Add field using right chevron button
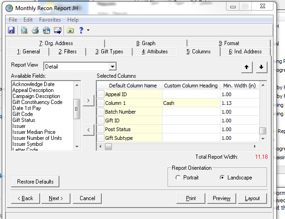This screenshot has width=285, height=219. click(88, 100)
